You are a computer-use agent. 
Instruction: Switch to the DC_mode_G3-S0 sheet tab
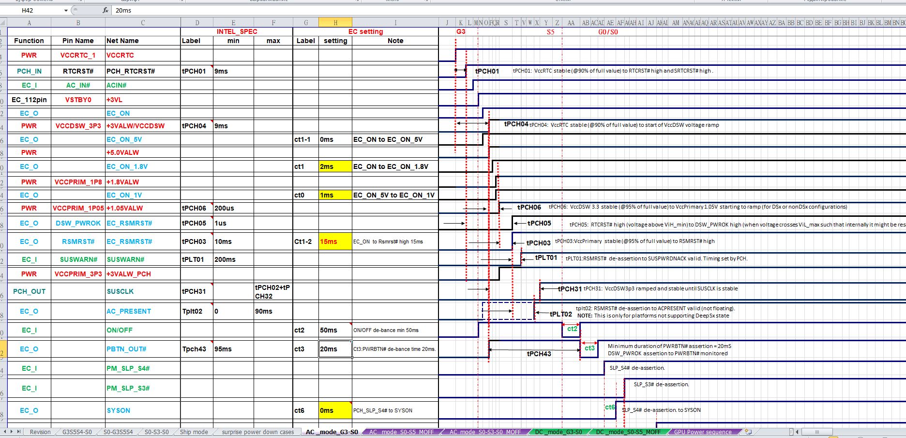coord(559,432)
